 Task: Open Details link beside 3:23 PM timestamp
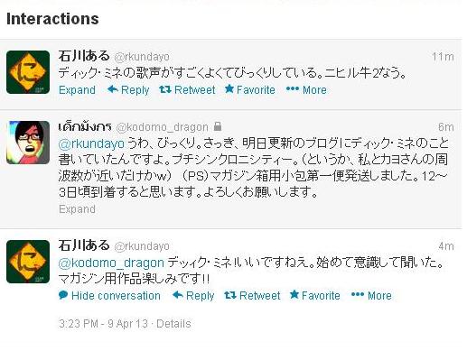pyautogui.click(x=173, y=324)
